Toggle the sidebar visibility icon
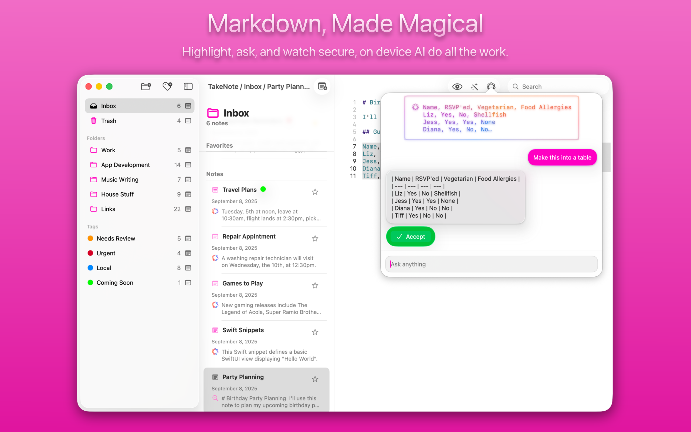The height and width of the screenshot is (432, 691). [x=188, y=86]
